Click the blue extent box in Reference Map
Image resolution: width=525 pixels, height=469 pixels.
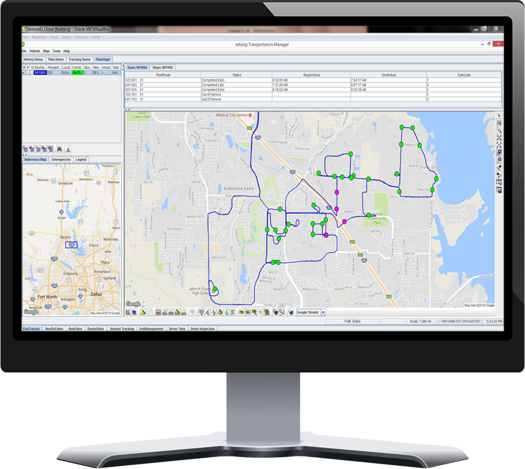(71, 245)
